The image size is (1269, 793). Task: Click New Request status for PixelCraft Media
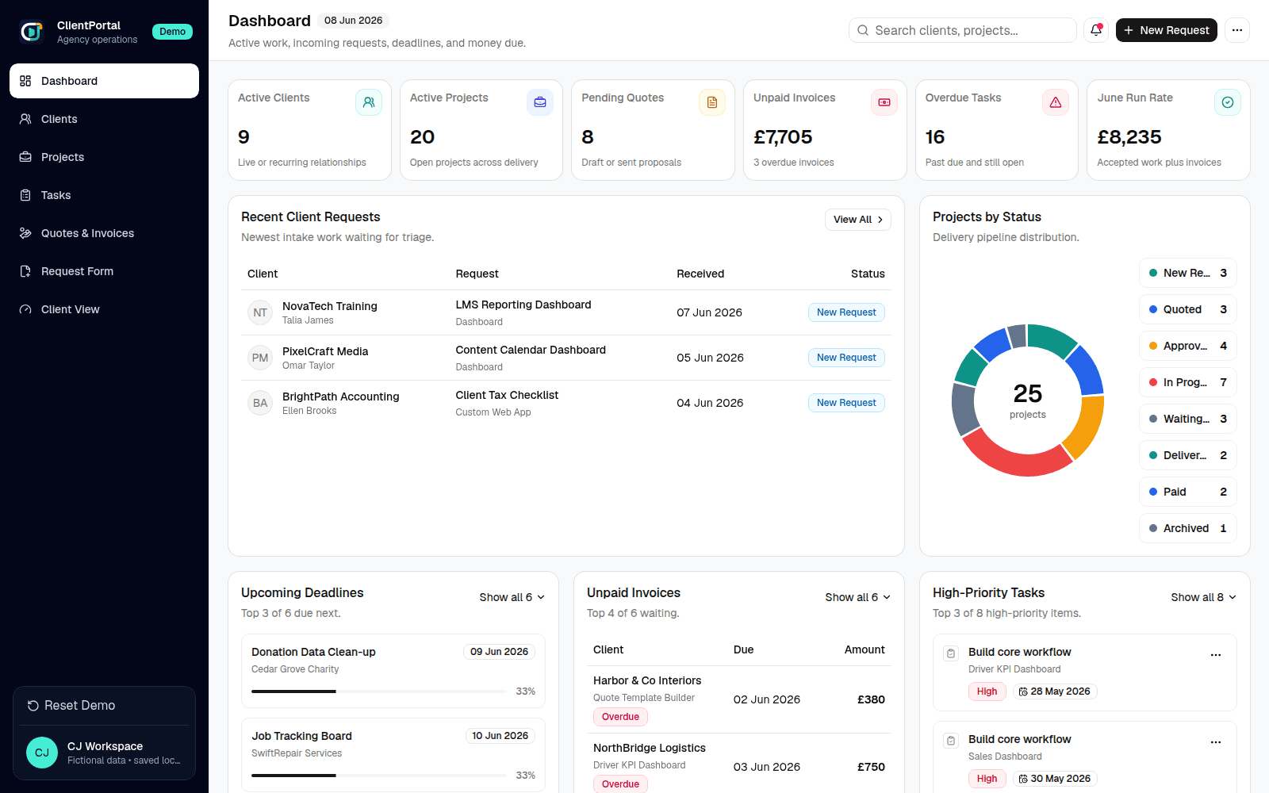click(846, 358)
